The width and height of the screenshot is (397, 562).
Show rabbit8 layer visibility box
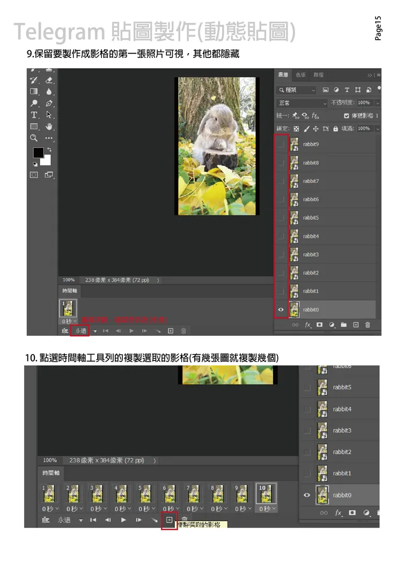click(x=281, y=163)
